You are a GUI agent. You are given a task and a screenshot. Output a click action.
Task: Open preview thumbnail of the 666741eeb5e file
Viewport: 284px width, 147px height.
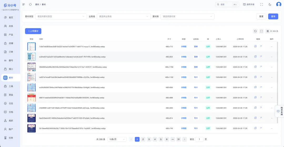(32, 98)
